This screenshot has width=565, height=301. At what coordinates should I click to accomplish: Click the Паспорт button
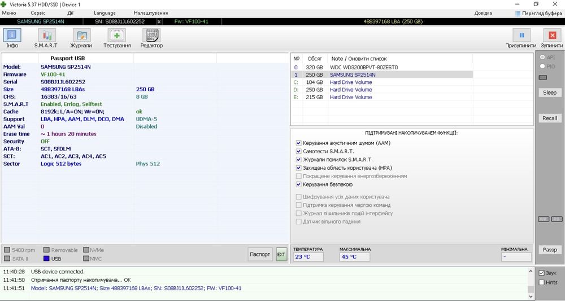(260, 254)
